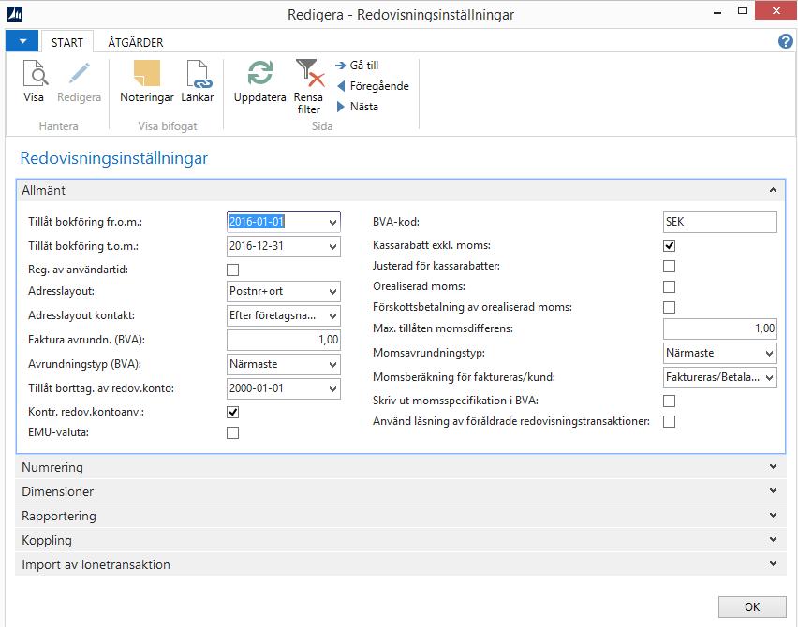This screenshot has width=798, height=627.
Task: Open Momsberäkning för faktureras/kund dropdown
Action: coord(770,378)
